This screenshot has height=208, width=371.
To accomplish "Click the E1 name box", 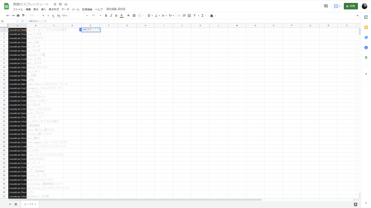I will click(9, 21).
